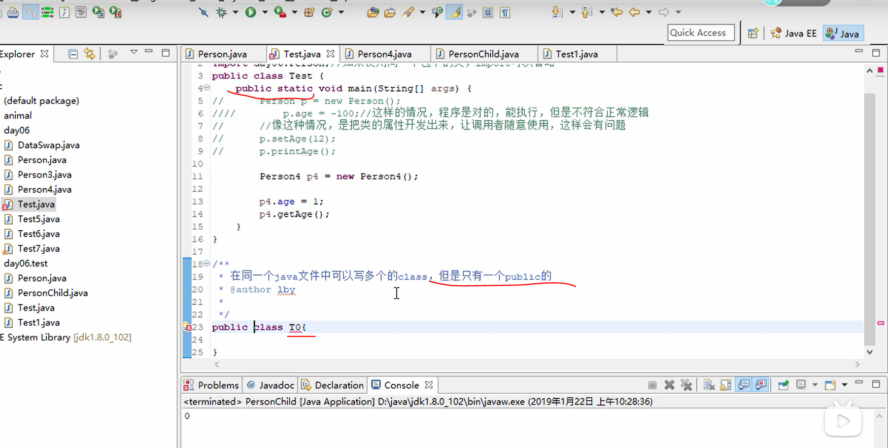Click Remove All Terminated Launches icon
888x448 pixels.
686,384
